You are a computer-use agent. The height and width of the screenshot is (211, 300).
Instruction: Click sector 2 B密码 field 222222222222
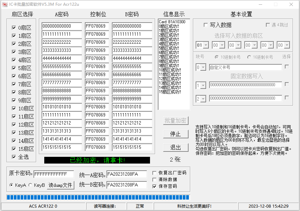(x=132, y=42)
